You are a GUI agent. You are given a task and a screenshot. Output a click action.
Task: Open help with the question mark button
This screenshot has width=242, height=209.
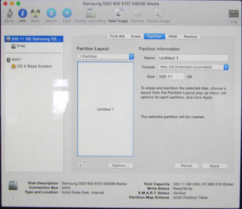[13, 199]
